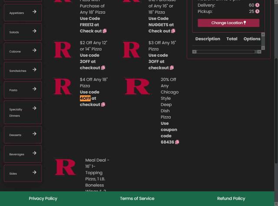Open the Beverages category

click(x=23, y=154)
